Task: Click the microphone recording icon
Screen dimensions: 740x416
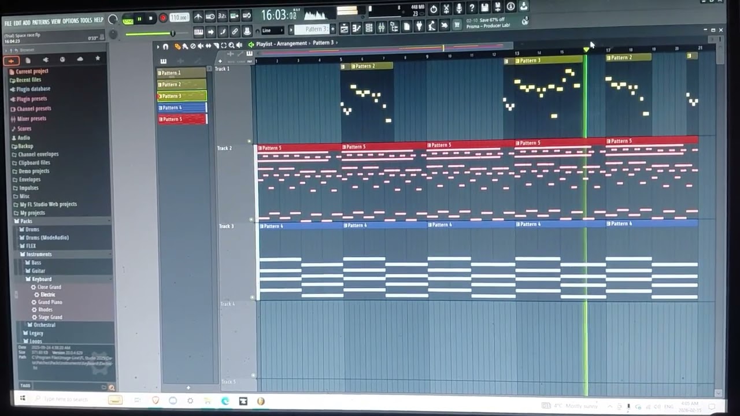Action: pos(459,8)
